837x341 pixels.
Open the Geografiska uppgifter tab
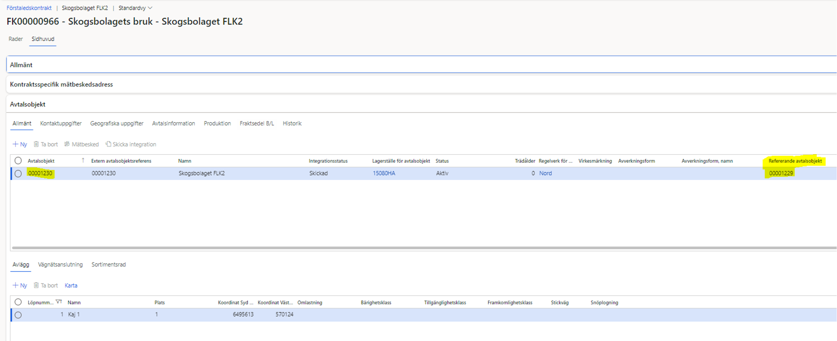[x=117, y=124]
